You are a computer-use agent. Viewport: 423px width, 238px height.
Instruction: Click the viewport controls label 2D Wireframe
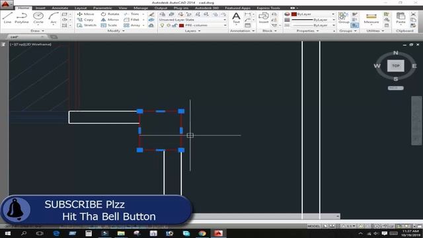click(38, 44)
